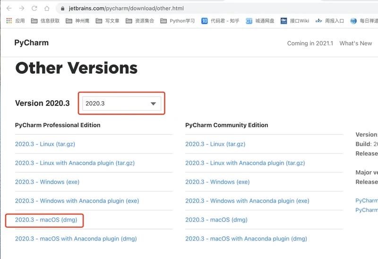Screen dimensions: 378x259
Task: Open the 周报入口 bookmark
Action: click(330, 21)
